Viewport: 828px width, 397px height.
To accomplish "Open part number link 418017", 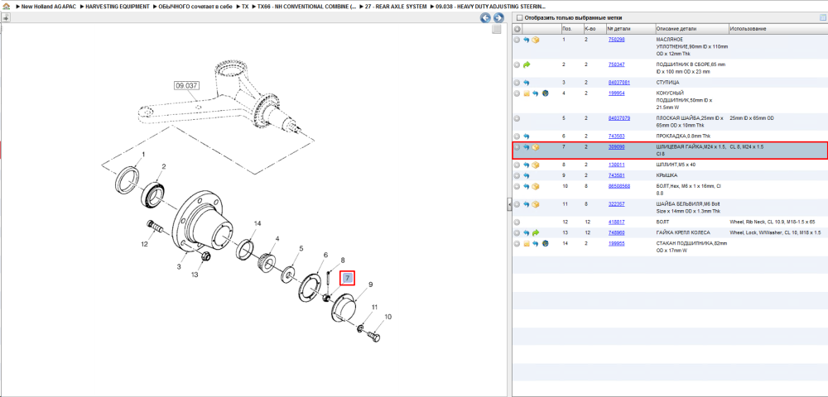I will (616, 222).
